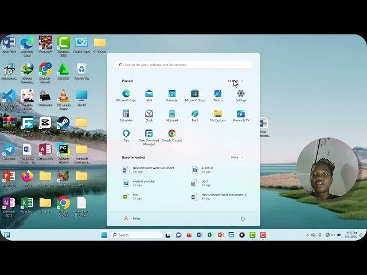The image size is (367, 275).
Task: Select the Steam desktop shortcut
Action: (63, 125)
